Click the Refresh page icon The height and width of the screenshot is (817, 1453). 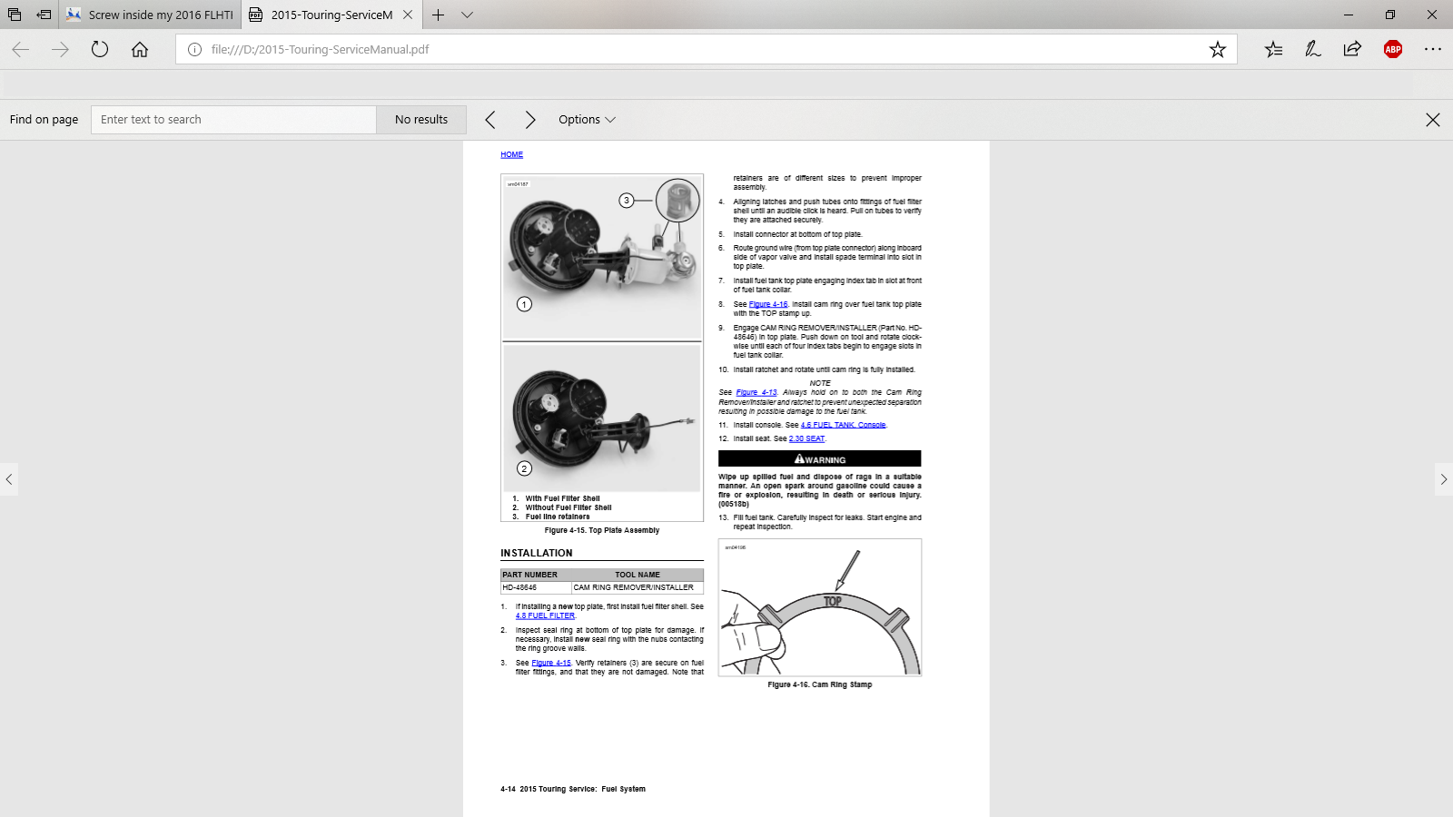100,49
